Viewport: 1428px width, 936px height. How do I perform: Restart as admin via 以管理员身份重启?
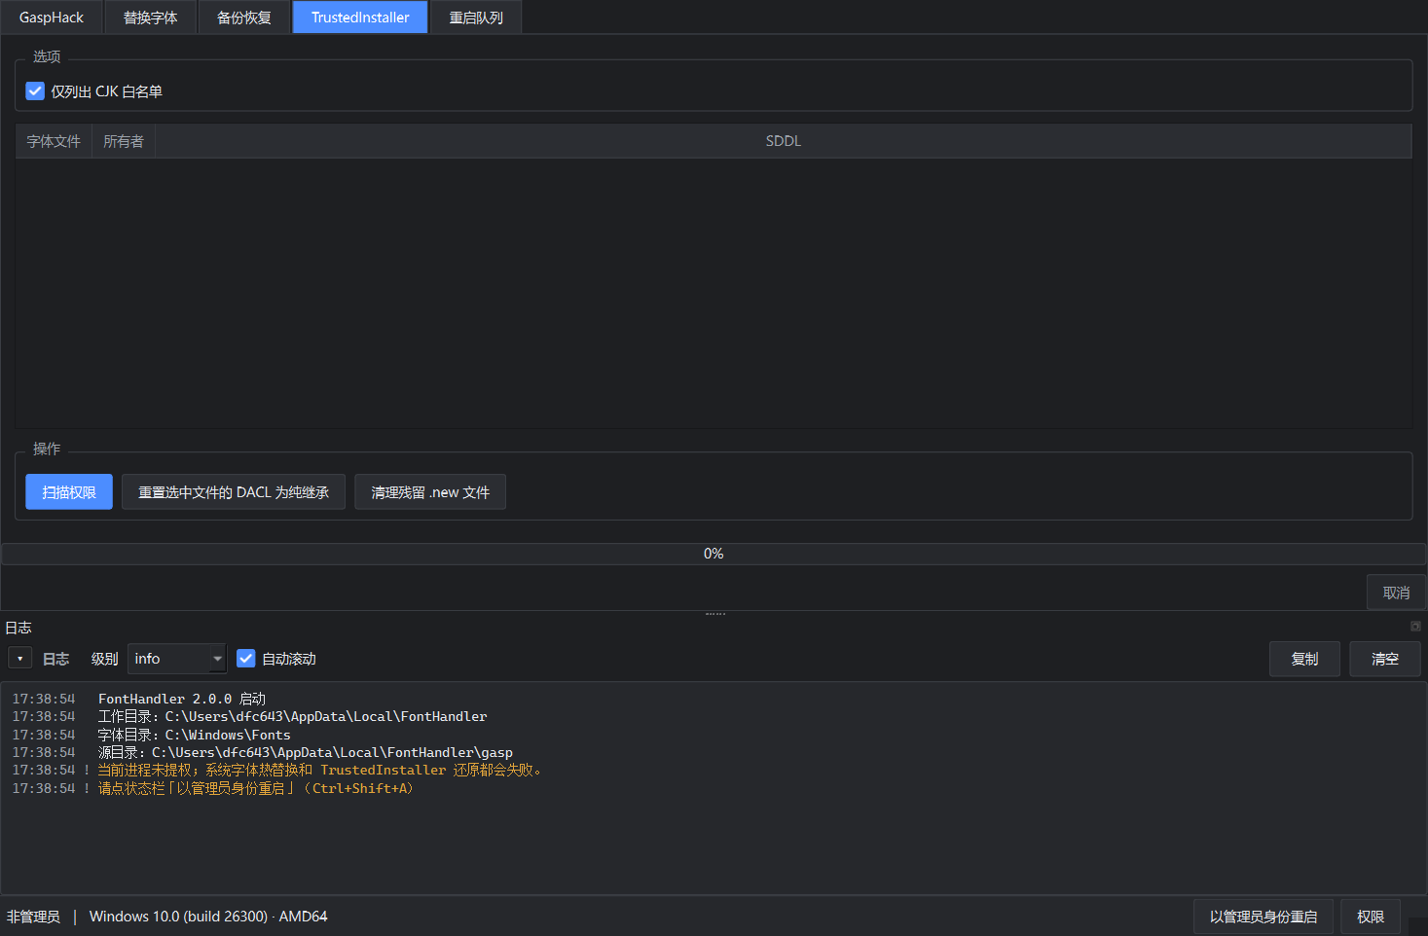point(1263,917)
